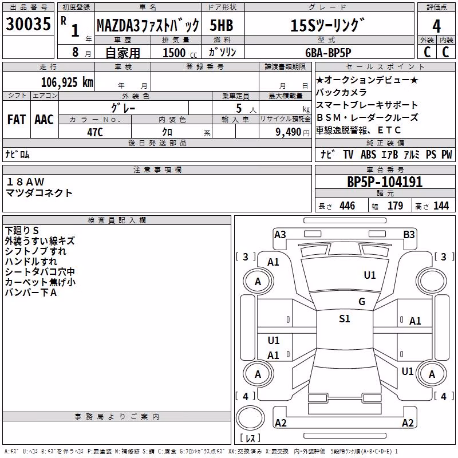The width and height of the screenshot is (458, 458).
Task: Click the 18AW note
Action: [x=25, y=182]
